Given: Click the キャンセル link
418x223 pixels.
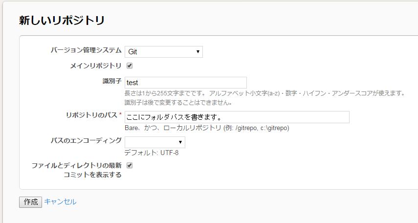Looking at the screenshot, I should coord(60,201).
